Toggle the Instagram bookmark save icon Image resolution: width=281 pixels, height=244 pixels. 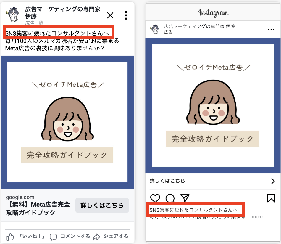coord(271,198)
